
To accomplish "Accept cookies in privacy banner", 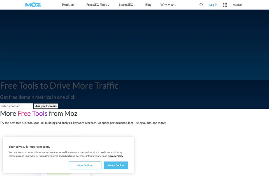I will [x=116, y=165].
